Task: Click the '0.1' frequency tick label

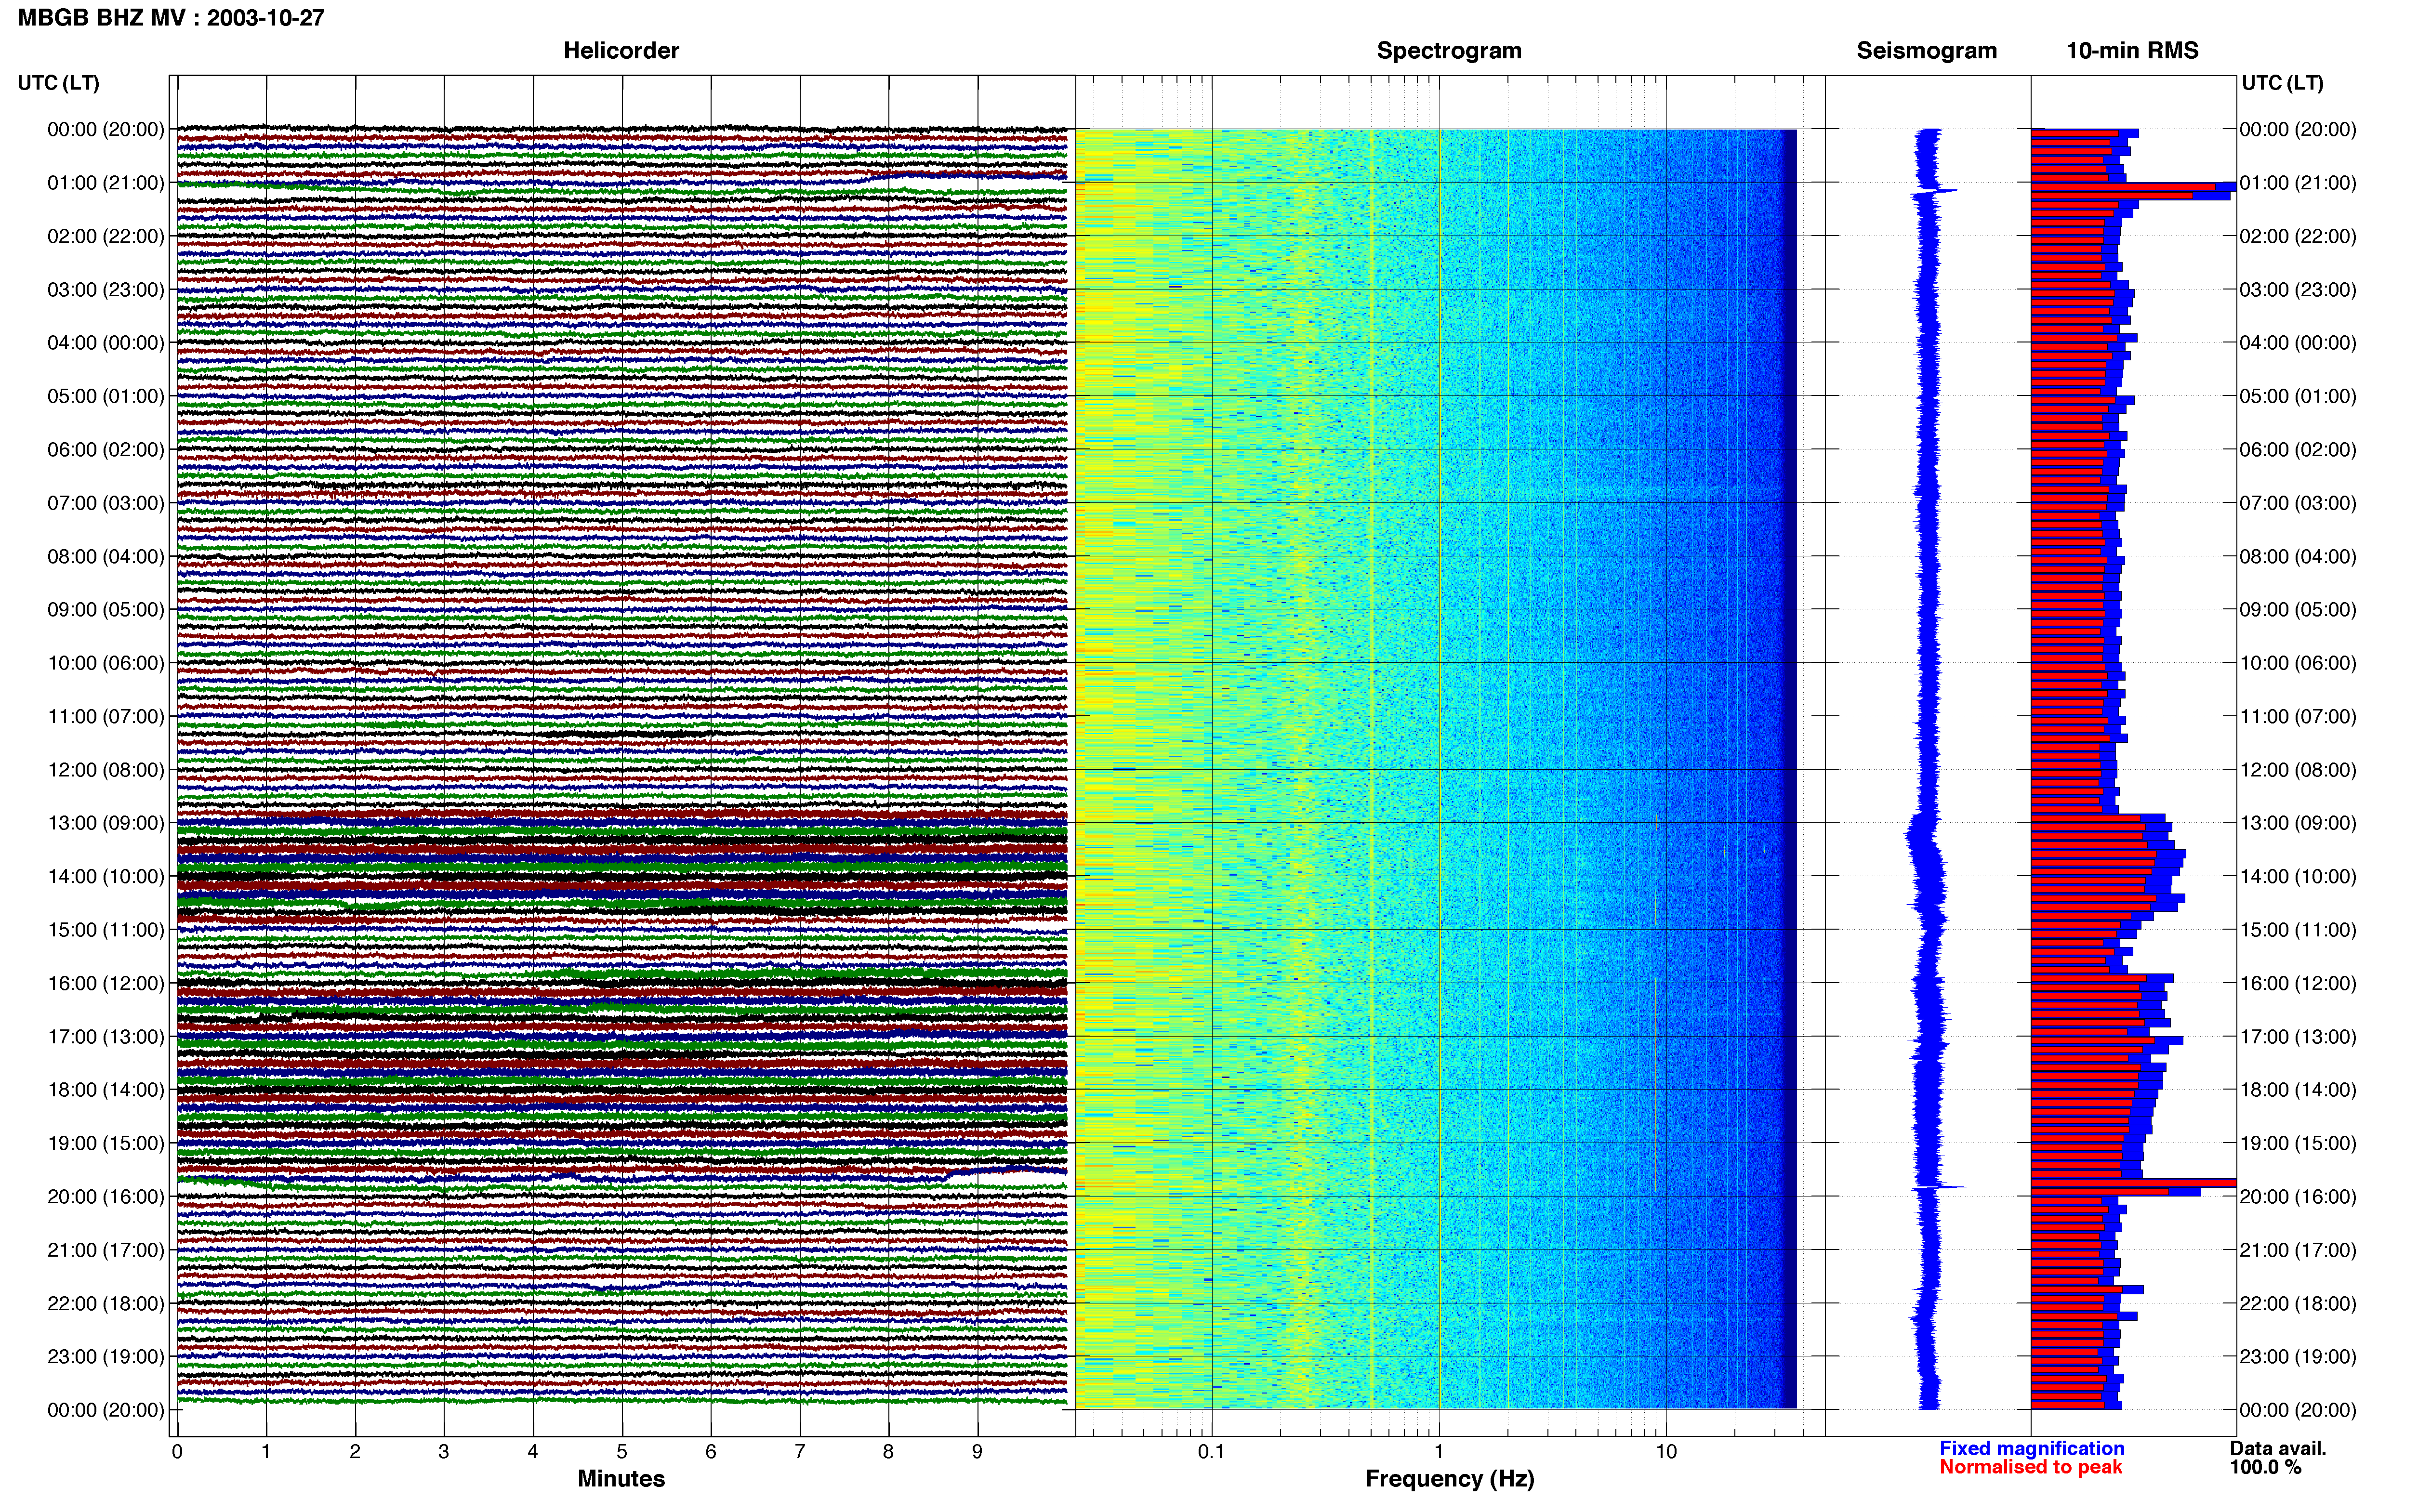Action: tap(1211, 1451)
